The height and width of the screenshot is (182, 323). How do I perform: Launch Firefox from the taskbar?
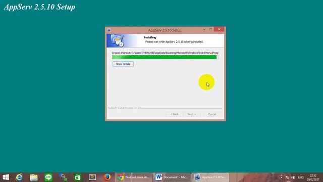click(107, 177)
